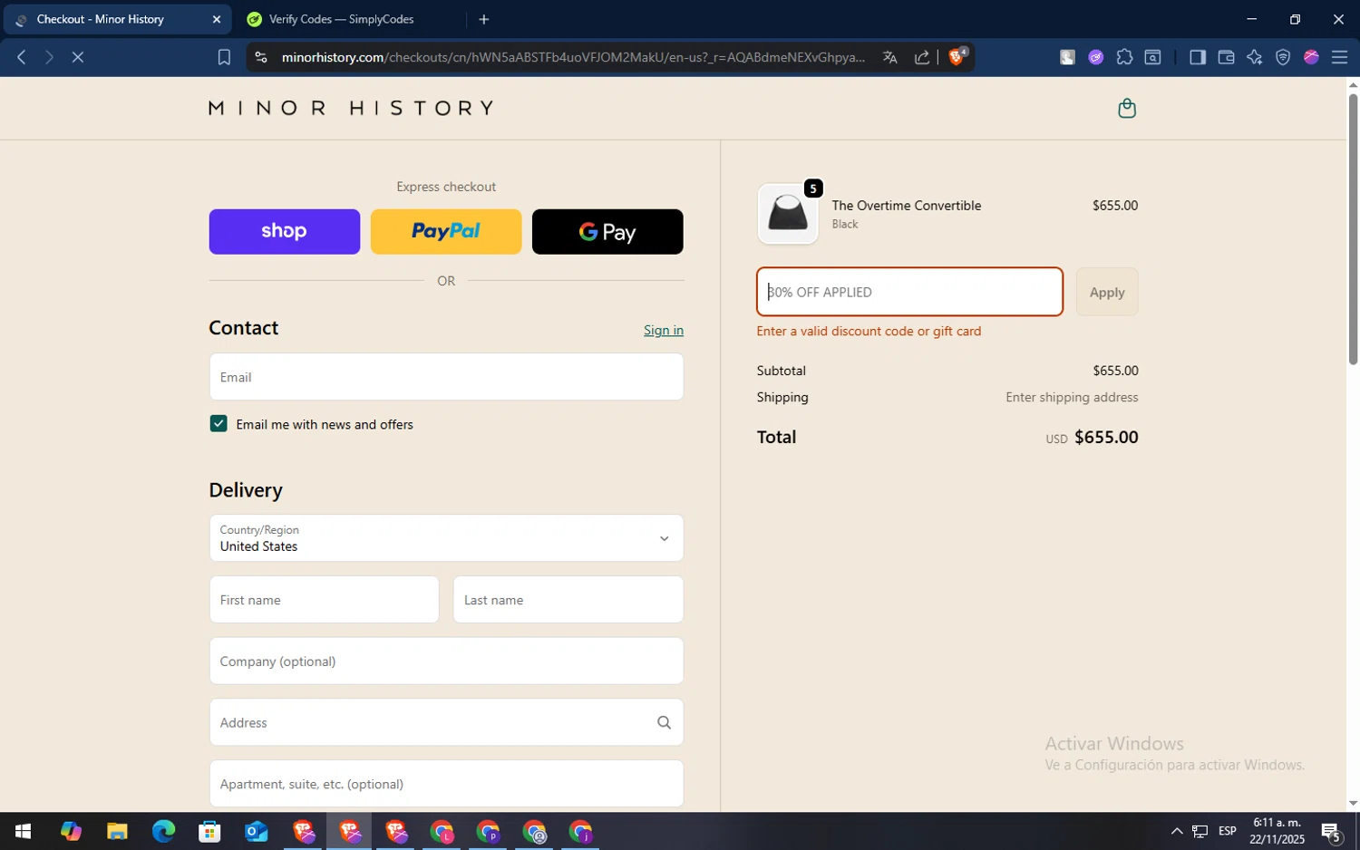Open Outlook from taskbar
This screenshot has height=850, width=1360.
257,831
